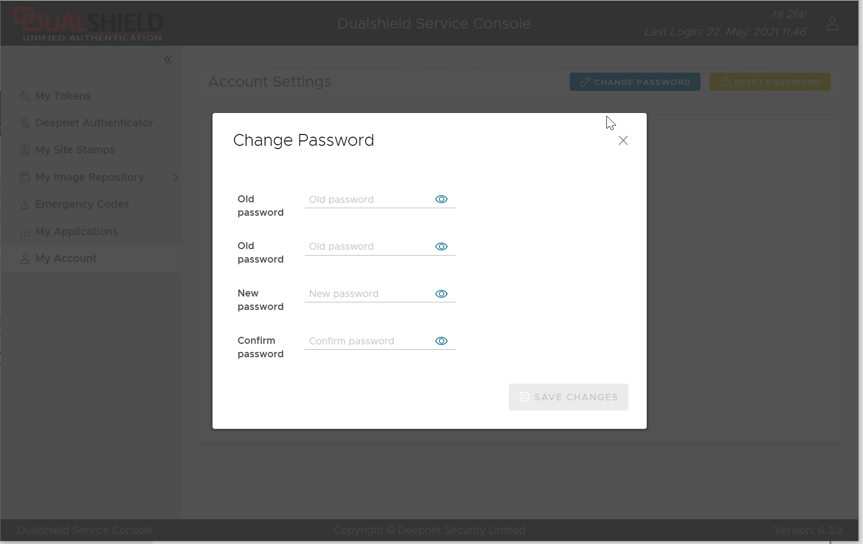Click the My Site Stamps icon

coord(24,150)
